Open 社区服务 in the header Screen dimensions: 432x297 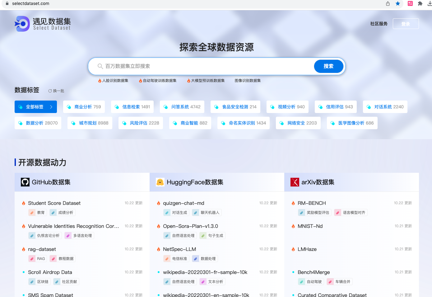pos(379,24)
